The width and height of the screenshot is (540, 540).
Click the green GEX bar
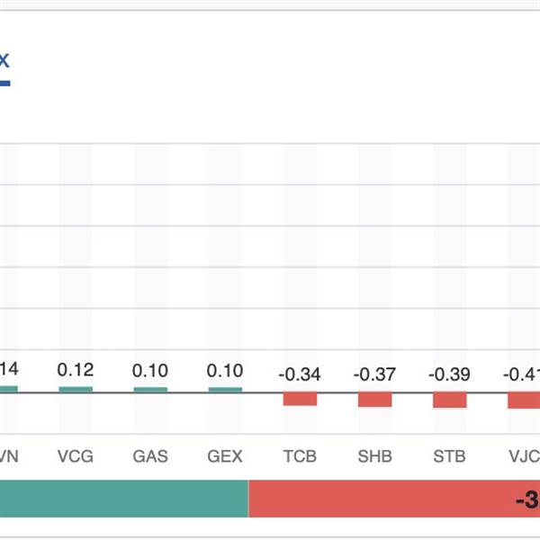[225, 389]
